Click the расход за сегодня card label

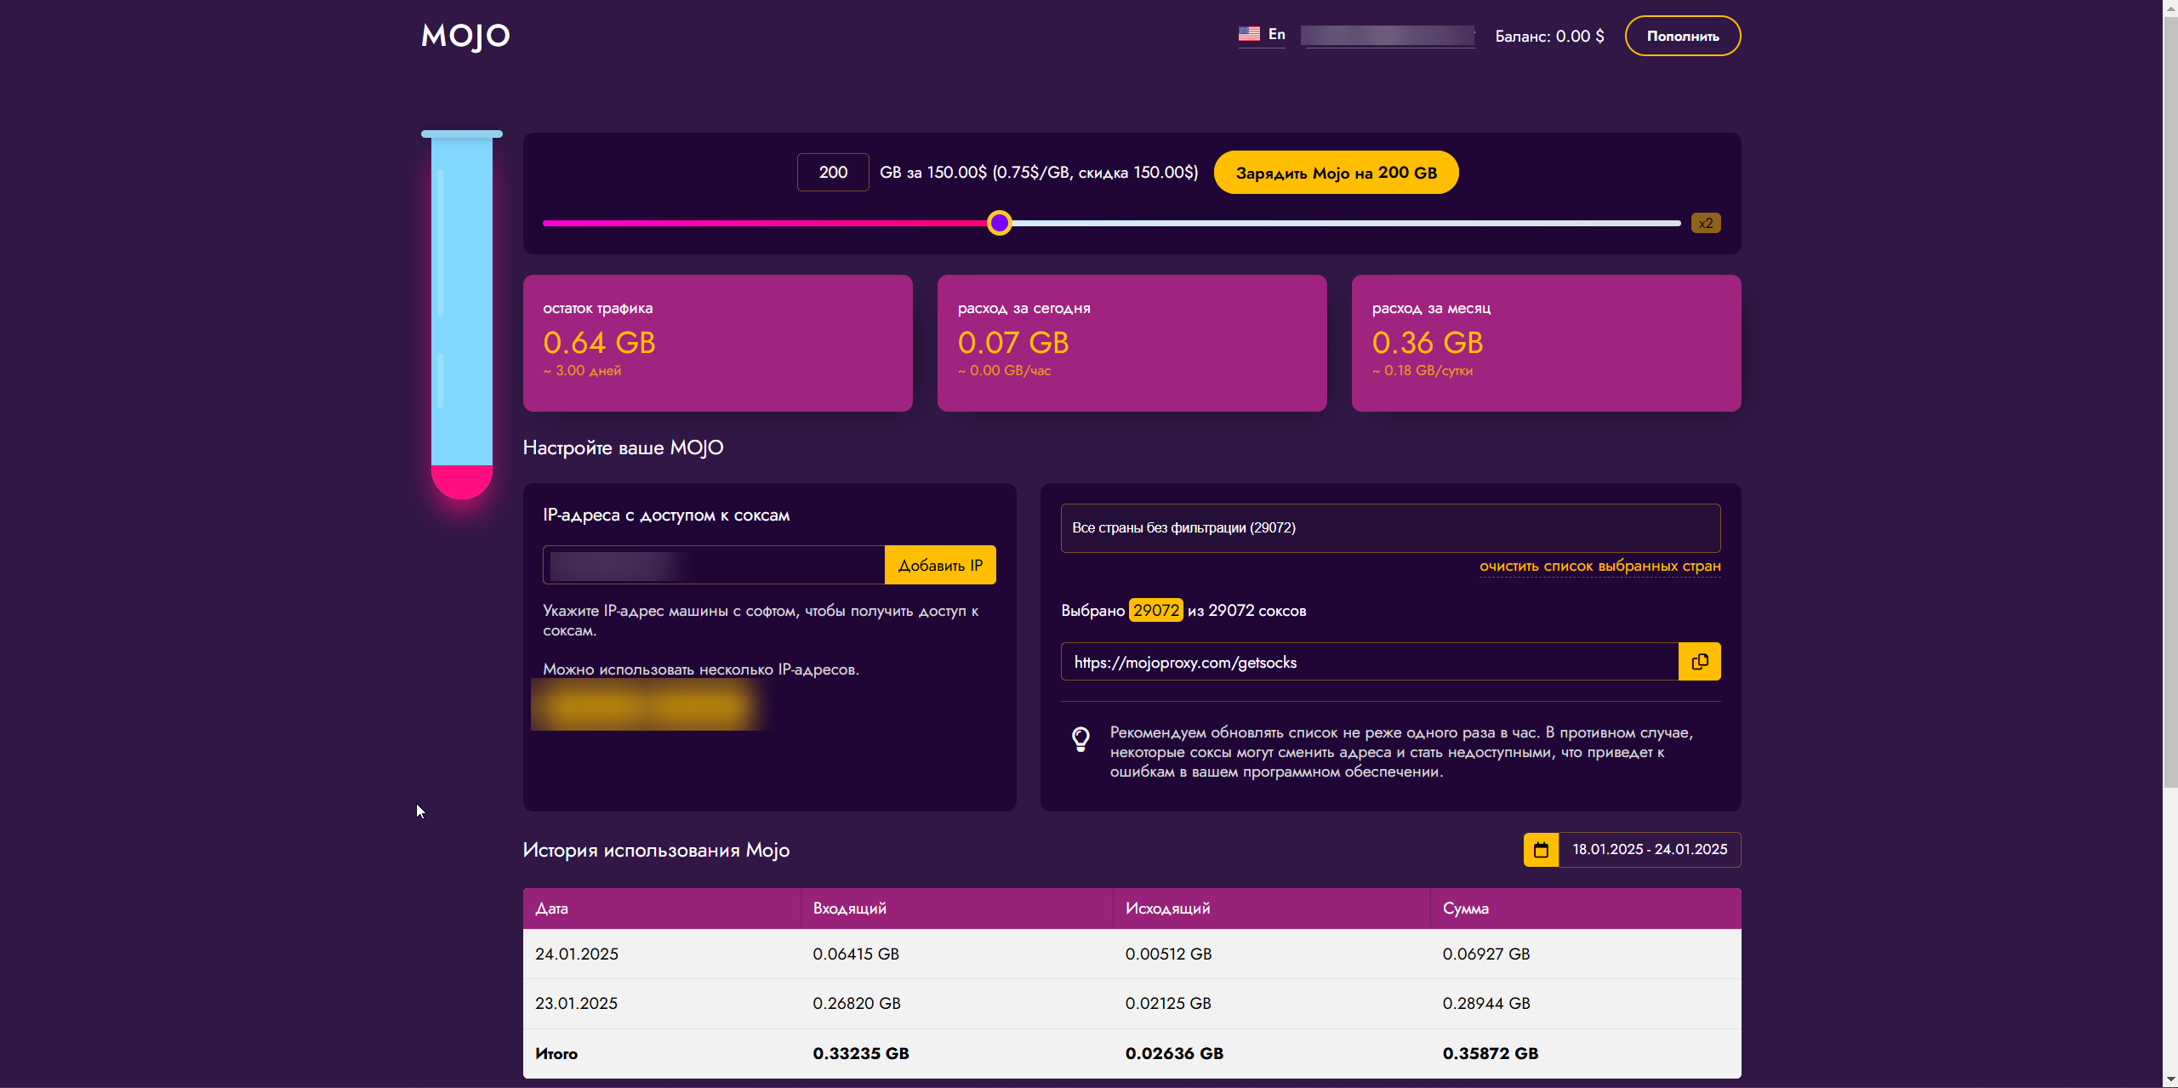1024,309
